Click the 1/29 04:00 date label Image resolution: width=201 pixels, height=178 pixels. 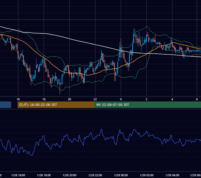(x=172, y=175)
